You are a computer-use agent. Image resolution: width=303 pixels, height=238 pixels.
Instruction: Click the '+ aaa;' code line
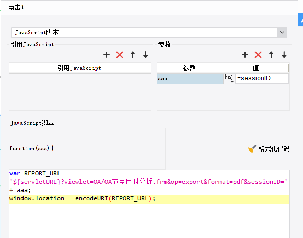(20, 191)
